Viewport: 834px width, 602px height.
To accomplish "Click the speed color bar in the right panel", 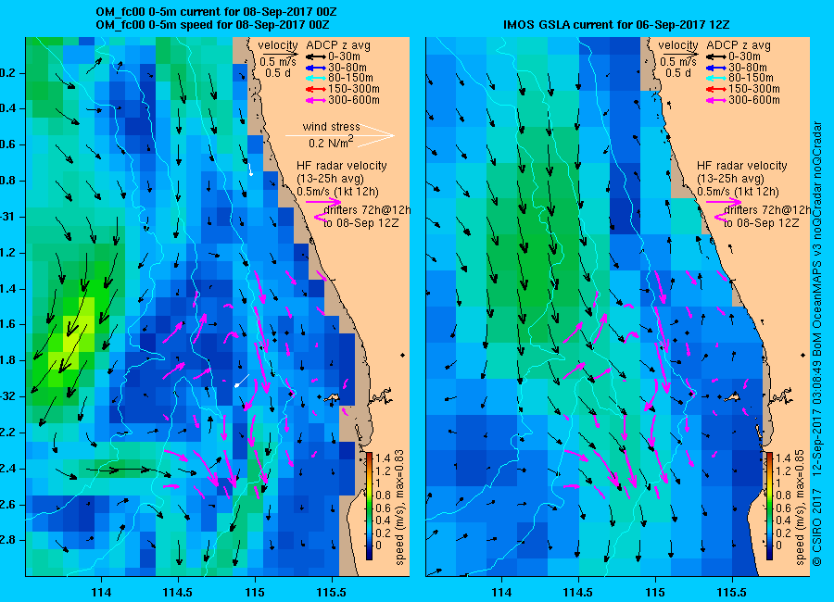I will 769,506.
